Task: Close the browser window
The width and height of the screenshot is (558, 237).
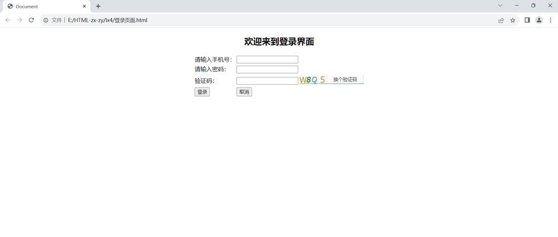Action: [x=550, y=6]
